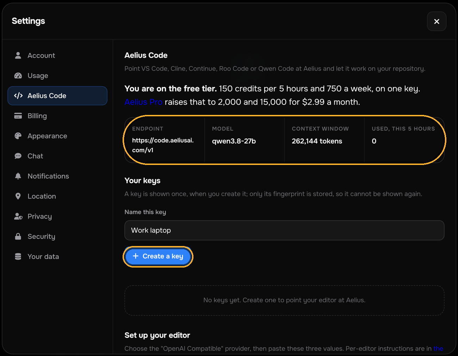
Task: Close the Settings dialog
Action: pyautogui.click(x=437, y=21)
